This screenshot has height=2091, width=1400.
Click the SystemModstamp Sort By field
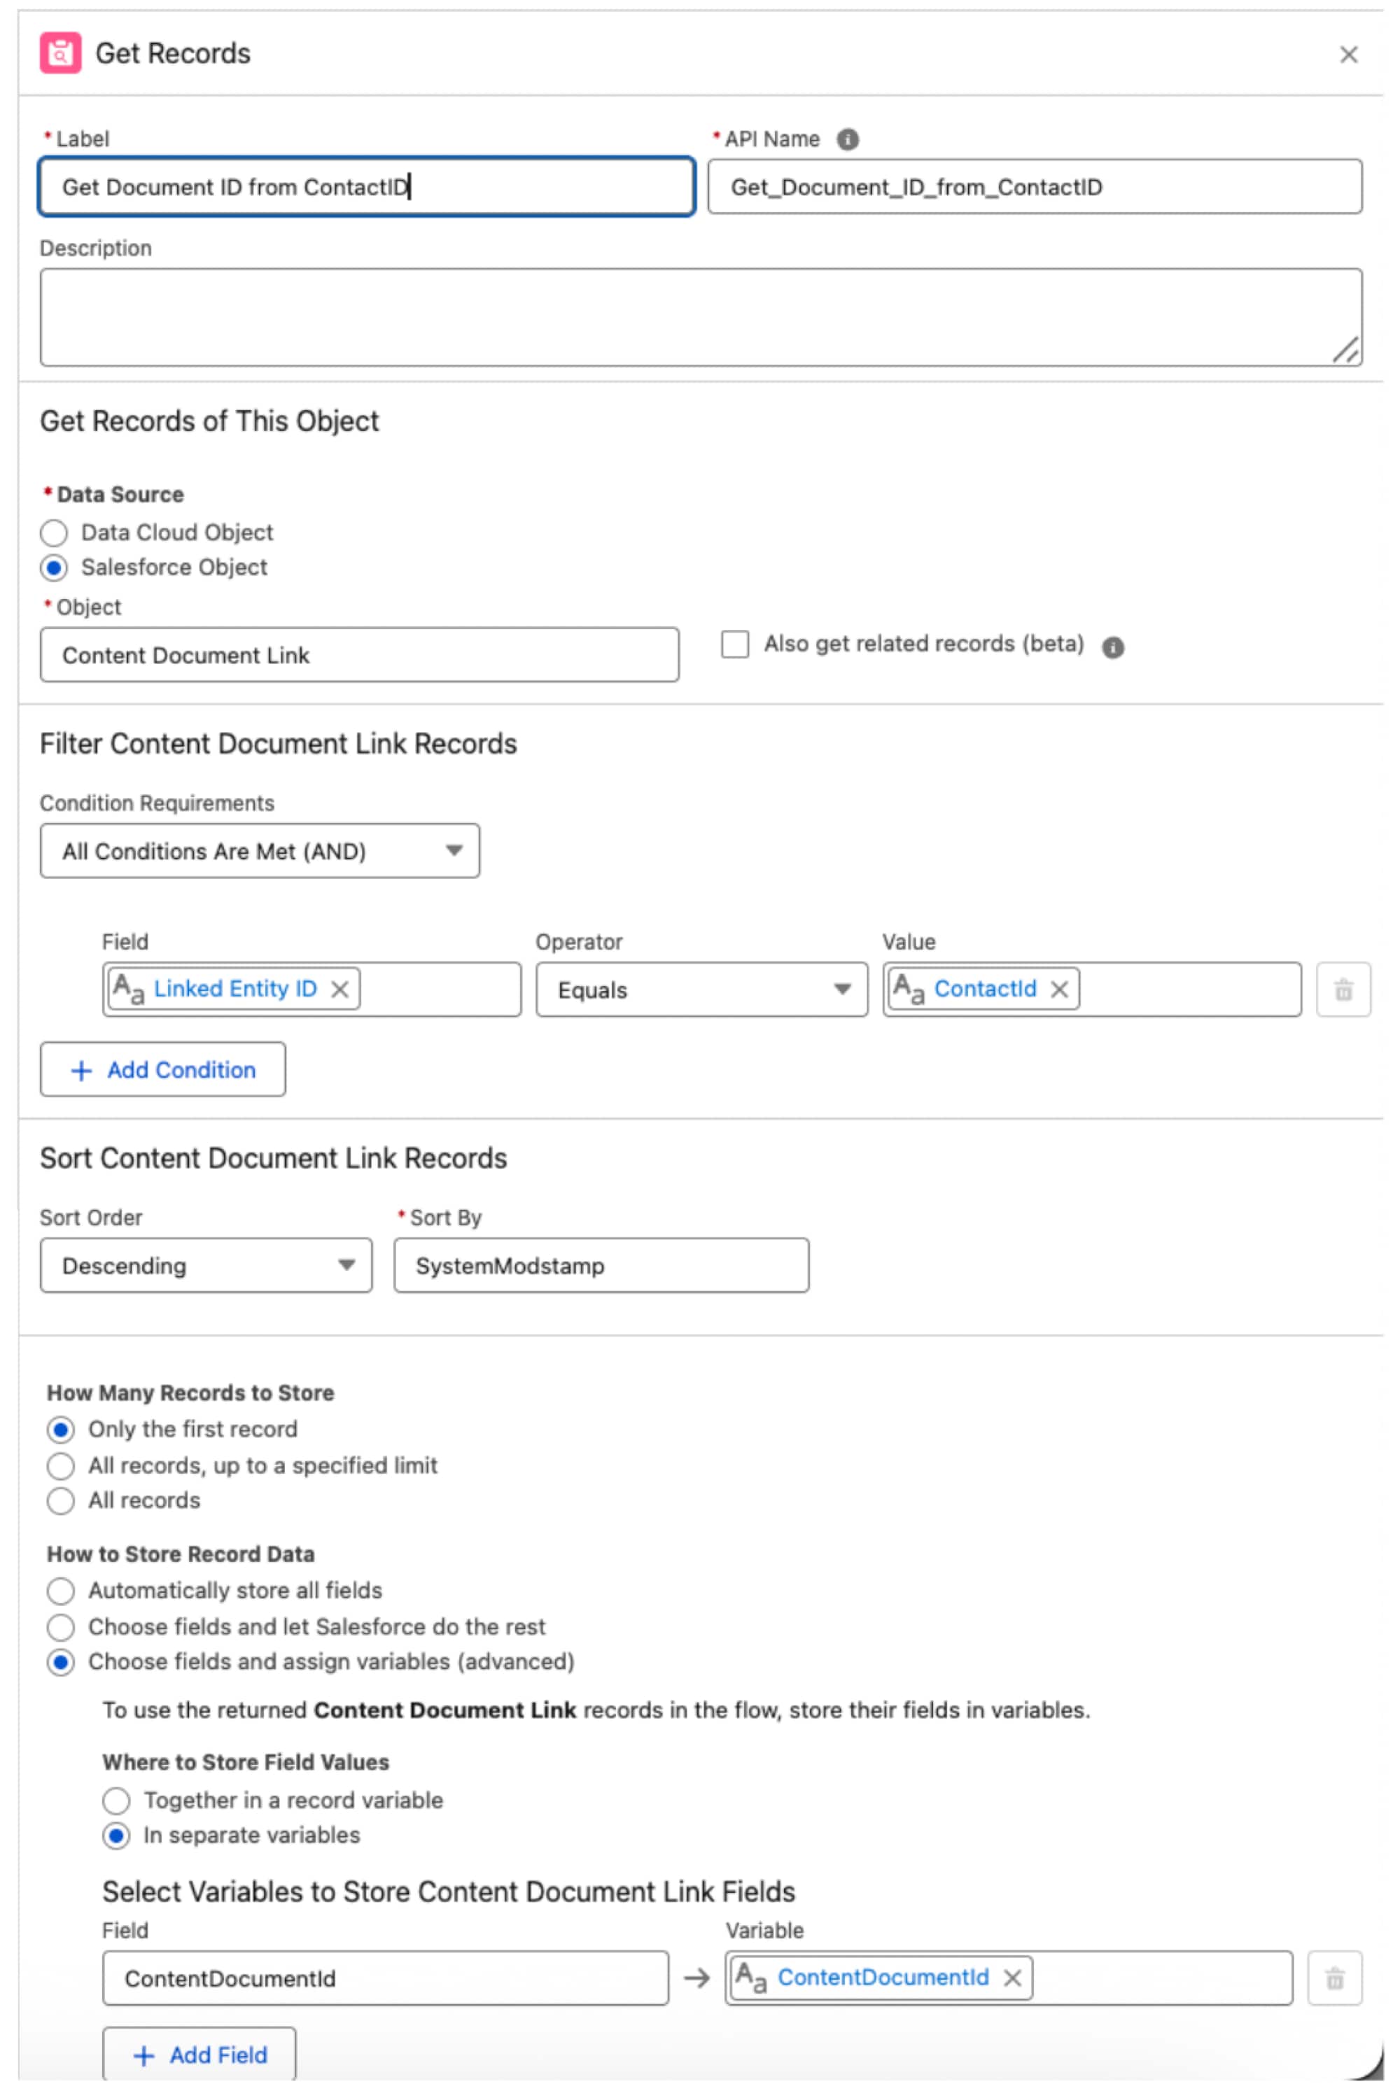point(601,1265)
